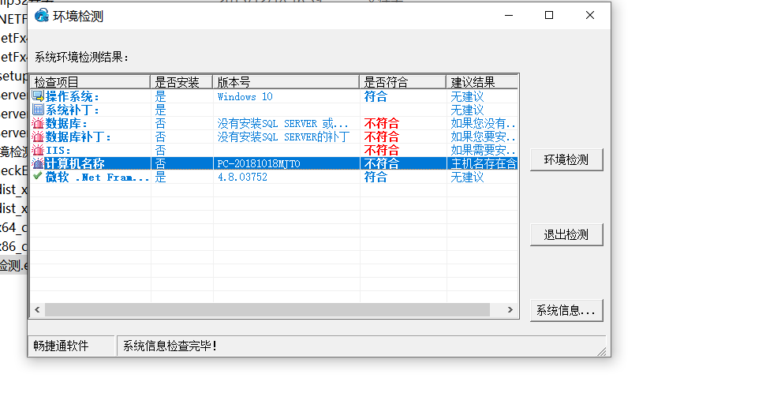Select the 数据库: row label
781x404 pixels.
point(67,124)
